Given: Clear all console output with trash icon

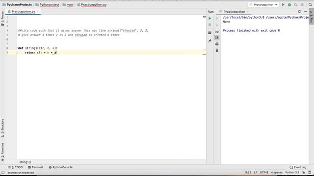Looking at the screenshot, I should [217, 50].
